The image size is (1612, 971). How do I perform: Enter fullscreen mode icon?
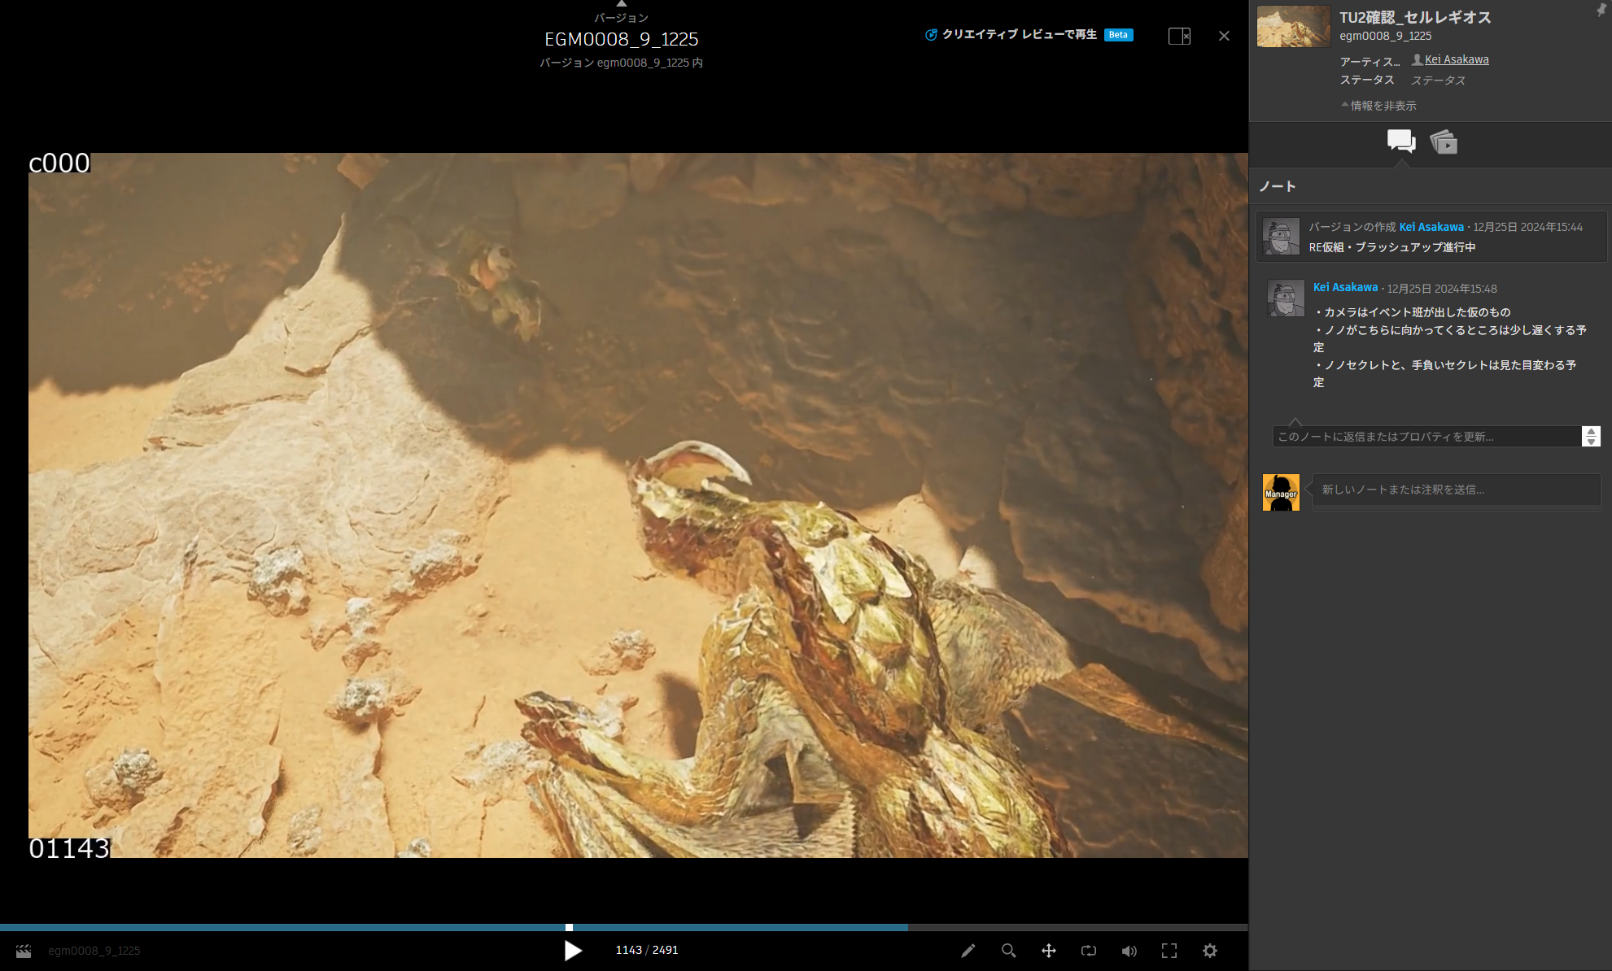(1169, 951)
